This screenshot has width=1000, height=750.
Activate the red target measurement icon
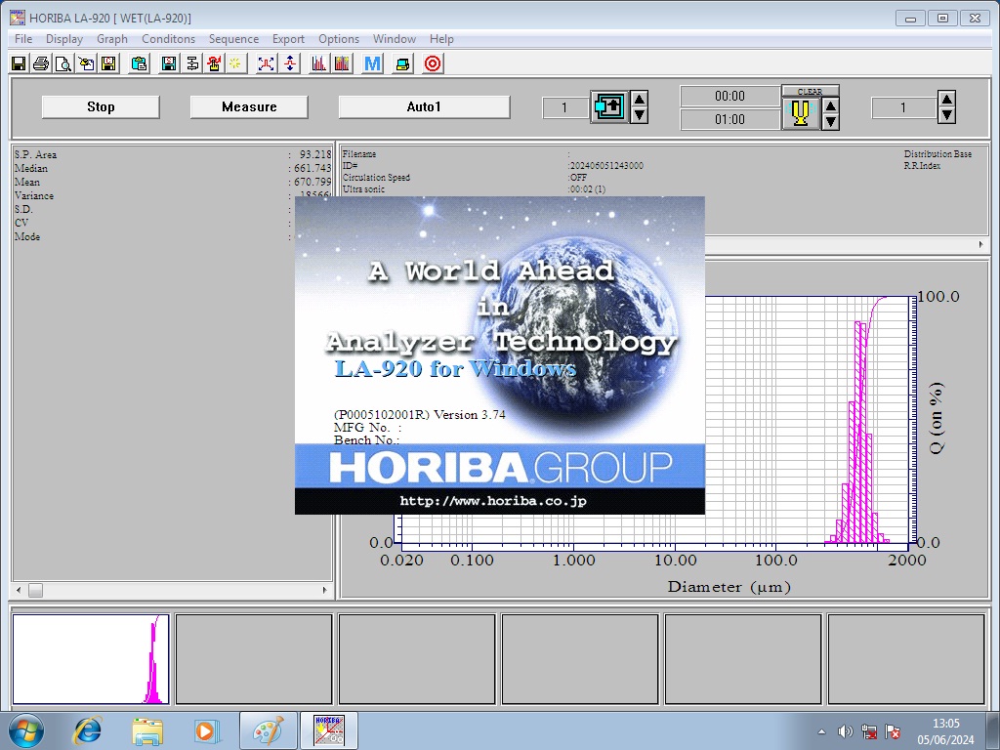[x=430, y=62]
